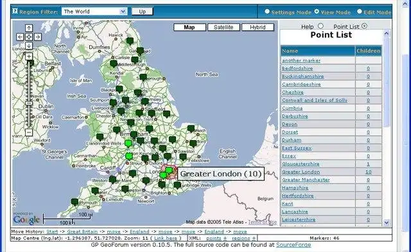The image size is (411, 252).
Task: Open the Terms of Use link
Action: (262, 222)
